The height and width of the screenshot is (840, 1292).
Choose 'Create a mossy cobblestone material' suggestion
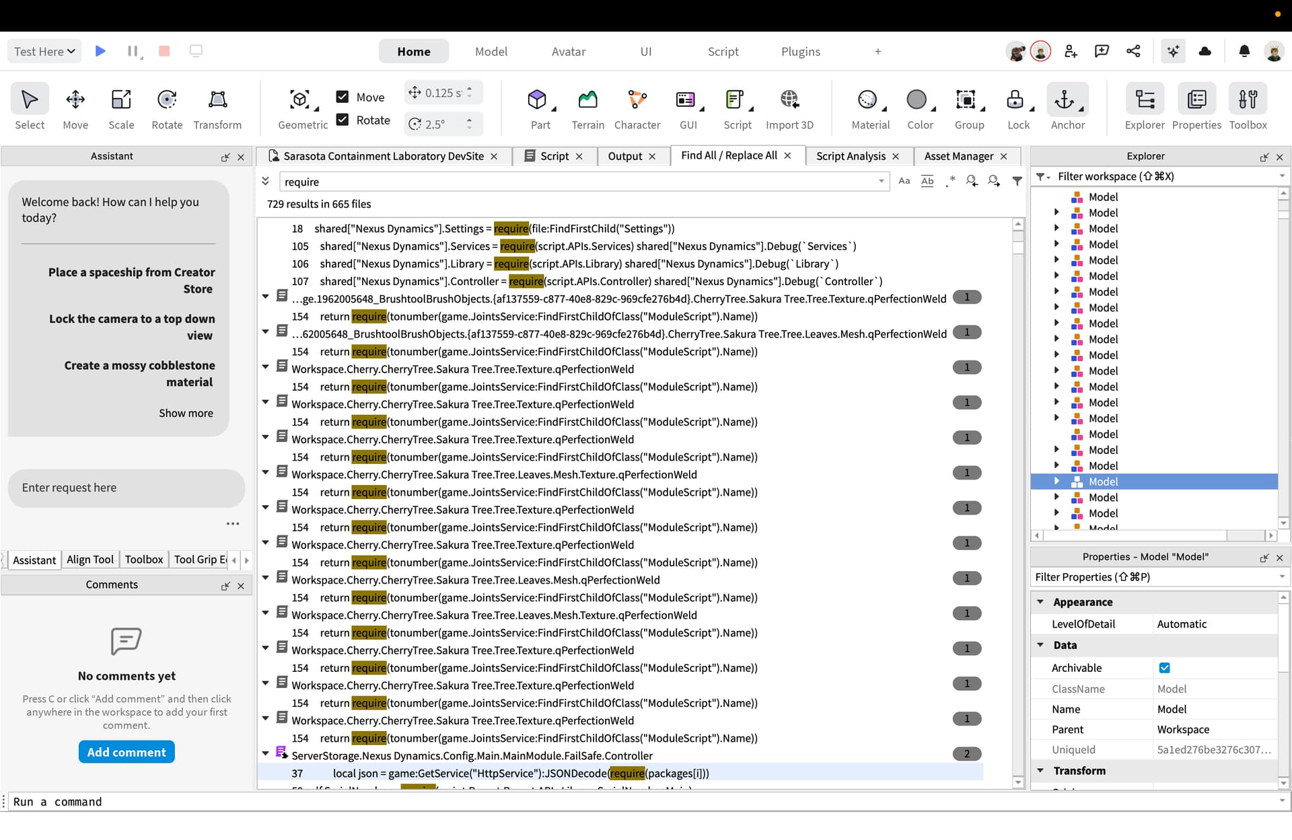click(139, 373)
